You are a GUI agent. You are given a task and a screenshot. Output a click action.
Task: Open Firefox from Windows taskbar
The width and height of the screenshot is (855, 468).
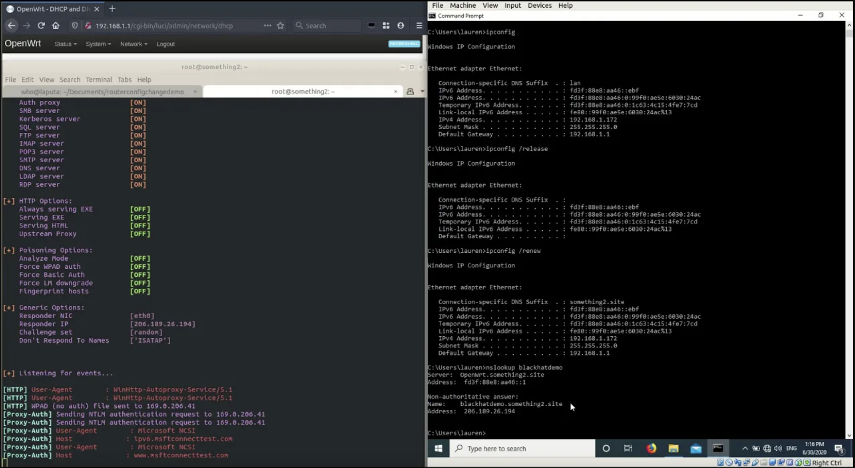coord(651,448)
